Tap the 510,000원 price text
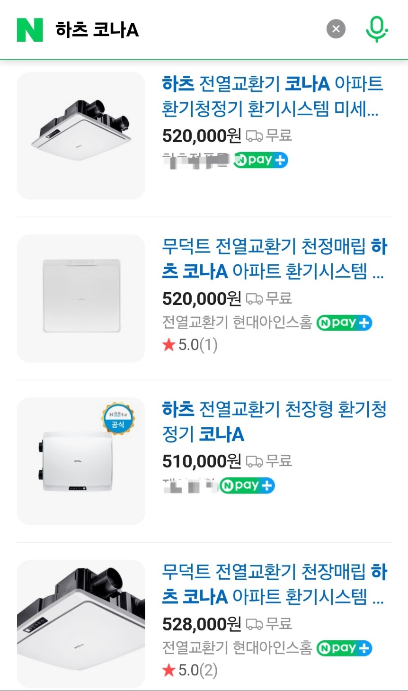Viewport: 408px width, 691px height. [202, 461]
